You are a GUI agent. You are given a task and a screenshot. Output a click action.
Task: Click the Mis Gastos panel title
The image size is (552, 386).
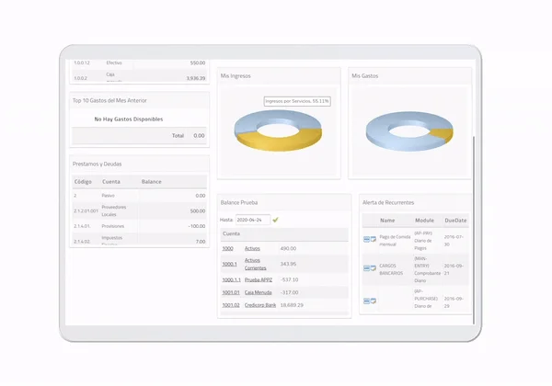(365, 76)
